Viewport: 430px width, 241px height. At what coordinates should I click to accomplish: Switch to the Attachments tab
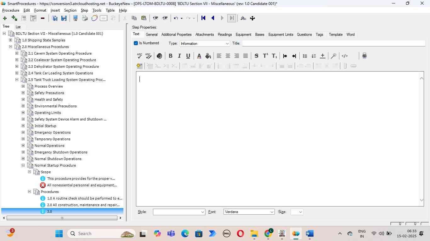coord(205,35)
